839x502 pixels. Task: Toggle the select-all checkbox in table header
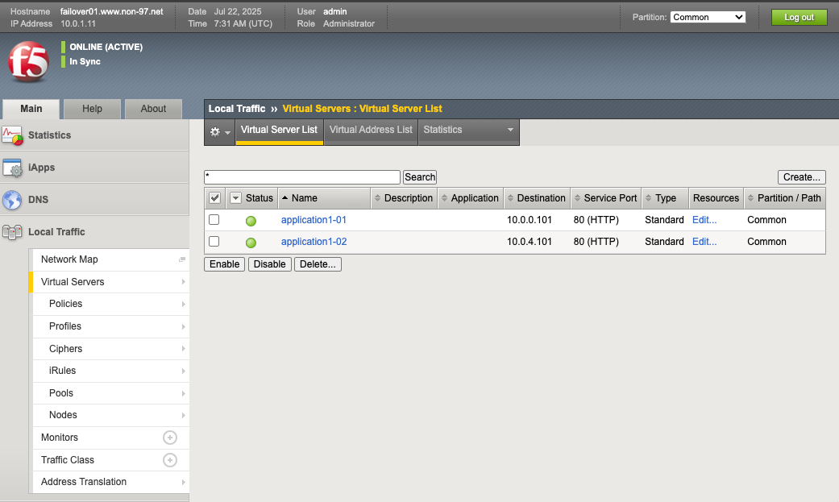point(214,198)
